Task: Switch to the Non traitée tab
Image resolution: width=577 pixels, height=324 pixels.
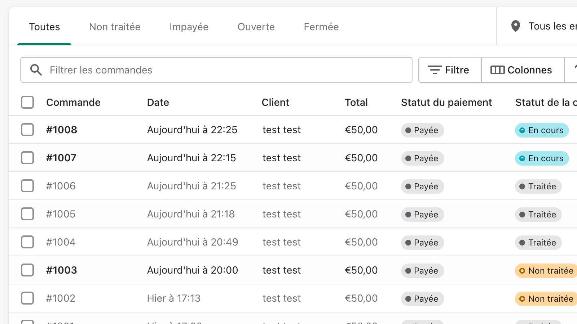Action: coord(115,27)
